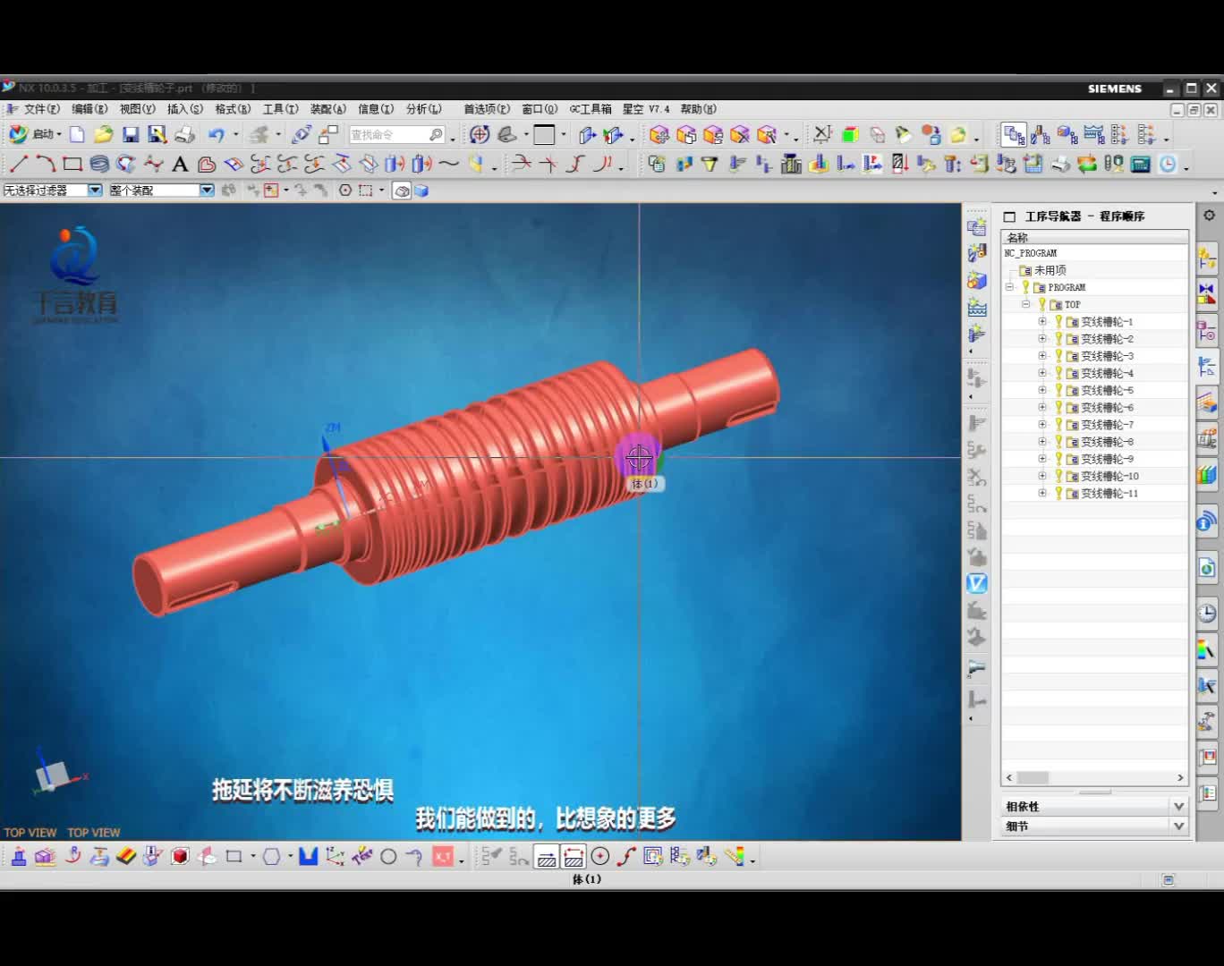
Task: Click the New file icon
Action: pyautogui.click(x=77, y=134)
